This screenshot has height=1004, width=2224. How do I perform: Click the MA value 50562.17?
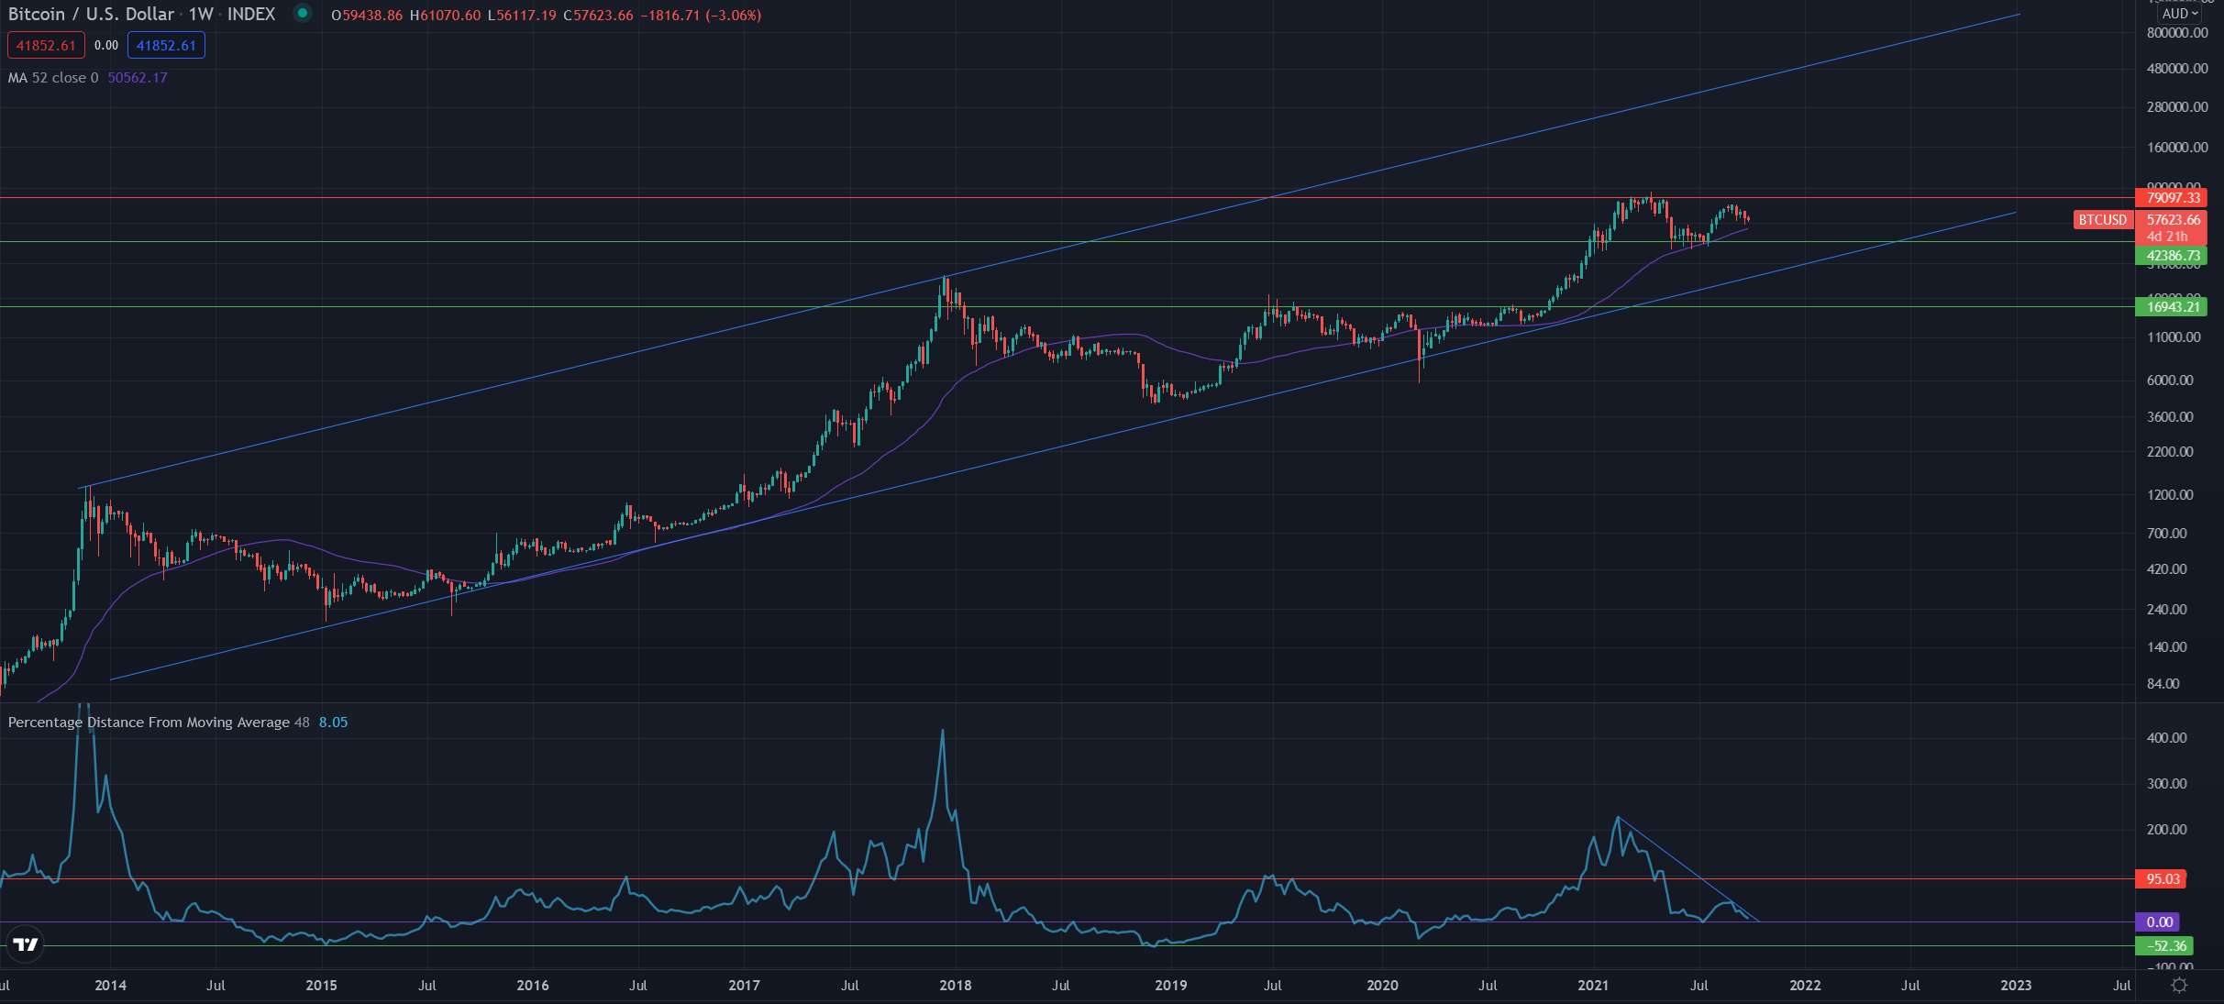(138, 78)
